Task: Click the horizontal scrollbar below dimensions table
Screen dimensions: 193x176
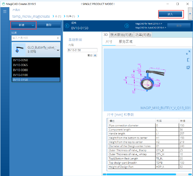Action: click(141, 174)
